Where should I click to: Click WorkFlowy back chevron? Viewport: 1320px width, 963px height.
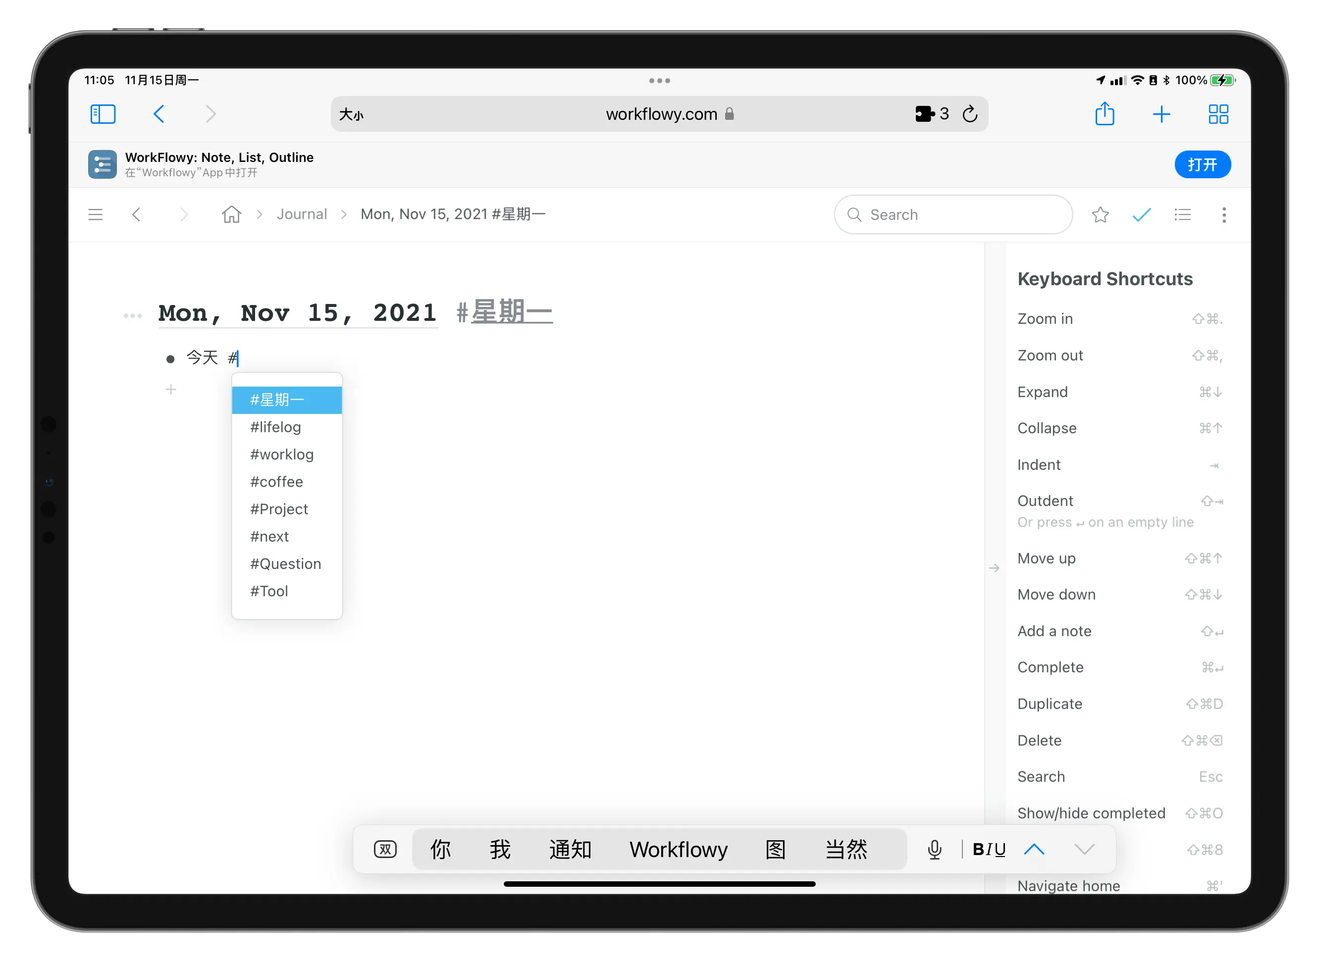(x=136, y=214)
